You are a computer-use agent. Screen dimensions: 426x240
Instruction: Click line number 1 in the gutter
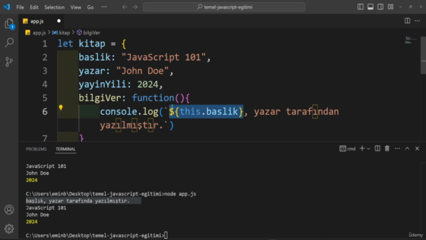pos(45,44)
